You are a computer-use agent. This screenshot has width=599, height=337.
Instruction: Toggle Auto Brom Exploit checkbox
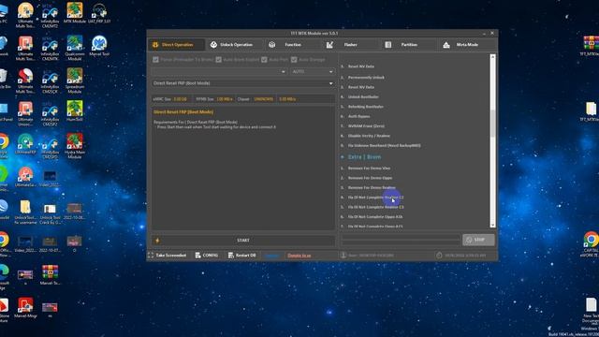[x=218, y=60]
